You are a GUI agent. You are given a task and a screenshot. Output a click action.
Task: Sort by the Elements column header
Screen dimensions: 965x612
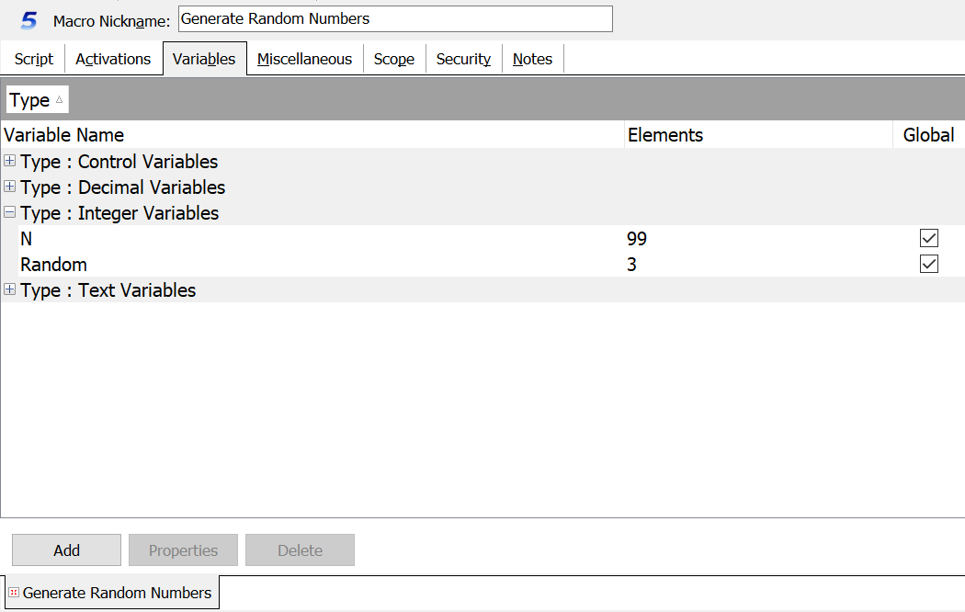[x=665, y=135]
